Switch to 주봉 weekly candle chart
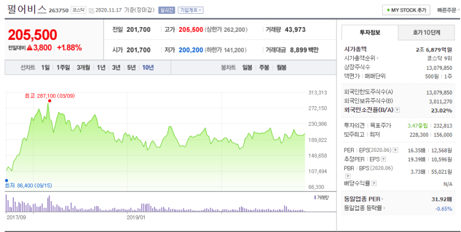Image resolution: width=461 pixels, height=232 pixels. tap(264, 68)
